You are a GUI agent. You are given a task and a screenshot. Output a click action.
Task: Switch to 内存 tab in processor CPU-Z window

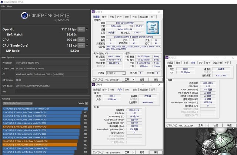point(119,17)
